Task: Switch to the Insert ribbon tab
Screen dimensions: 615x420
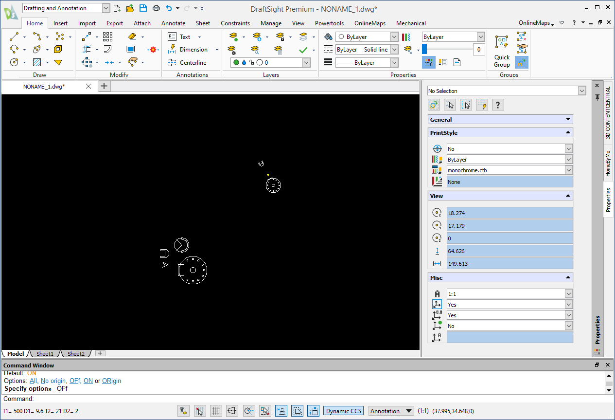Action: 60,23
